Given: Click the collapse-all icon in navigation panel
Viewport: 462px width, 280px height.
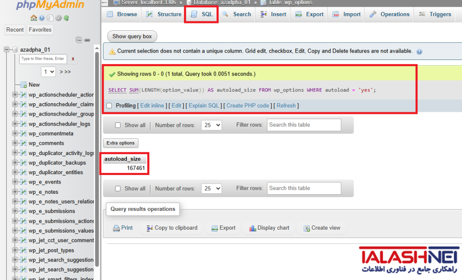Looking at the screenshot, I should 79,40.
